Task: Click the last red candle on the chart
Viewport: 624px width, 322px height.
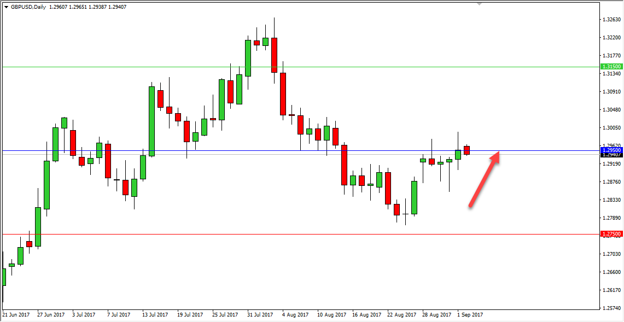Action: (x=467, y=150)
